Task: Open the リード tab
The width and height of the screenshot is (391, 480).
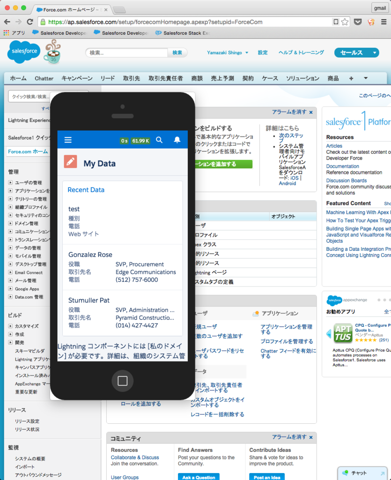Action: 108,78
